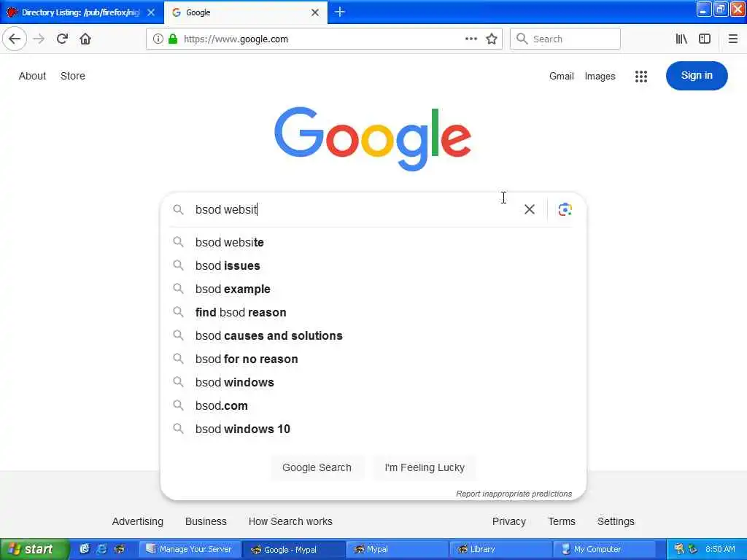The height and width of the screenshot is (560, 747).
Task: Reload the current page
Action: 62,39
